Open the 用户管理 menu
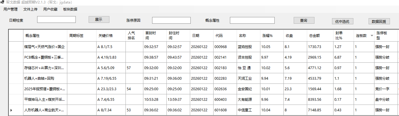The height and width of the screenshot is (116, 399). click(11, 9)
